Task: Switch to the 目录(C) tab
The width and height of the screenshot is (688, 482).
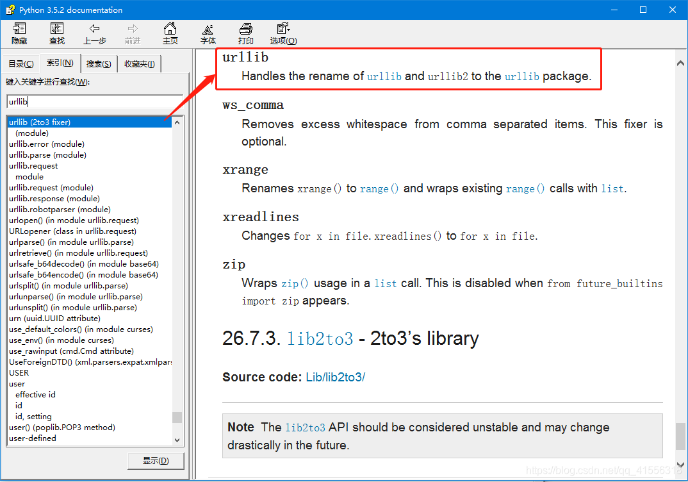Action: [21, 64]
